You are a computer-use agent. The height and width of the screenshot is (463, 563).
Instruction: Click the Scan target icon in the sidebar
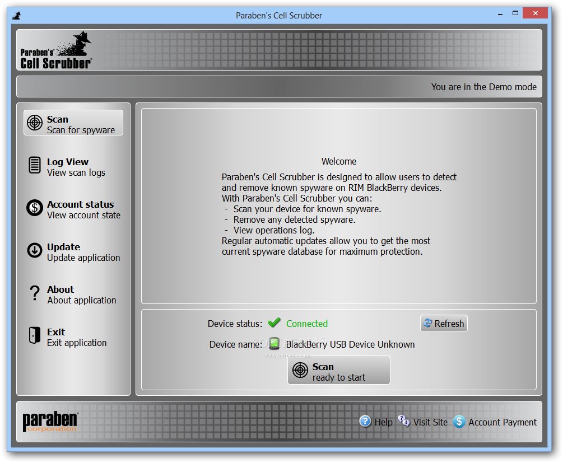point(35,123)
